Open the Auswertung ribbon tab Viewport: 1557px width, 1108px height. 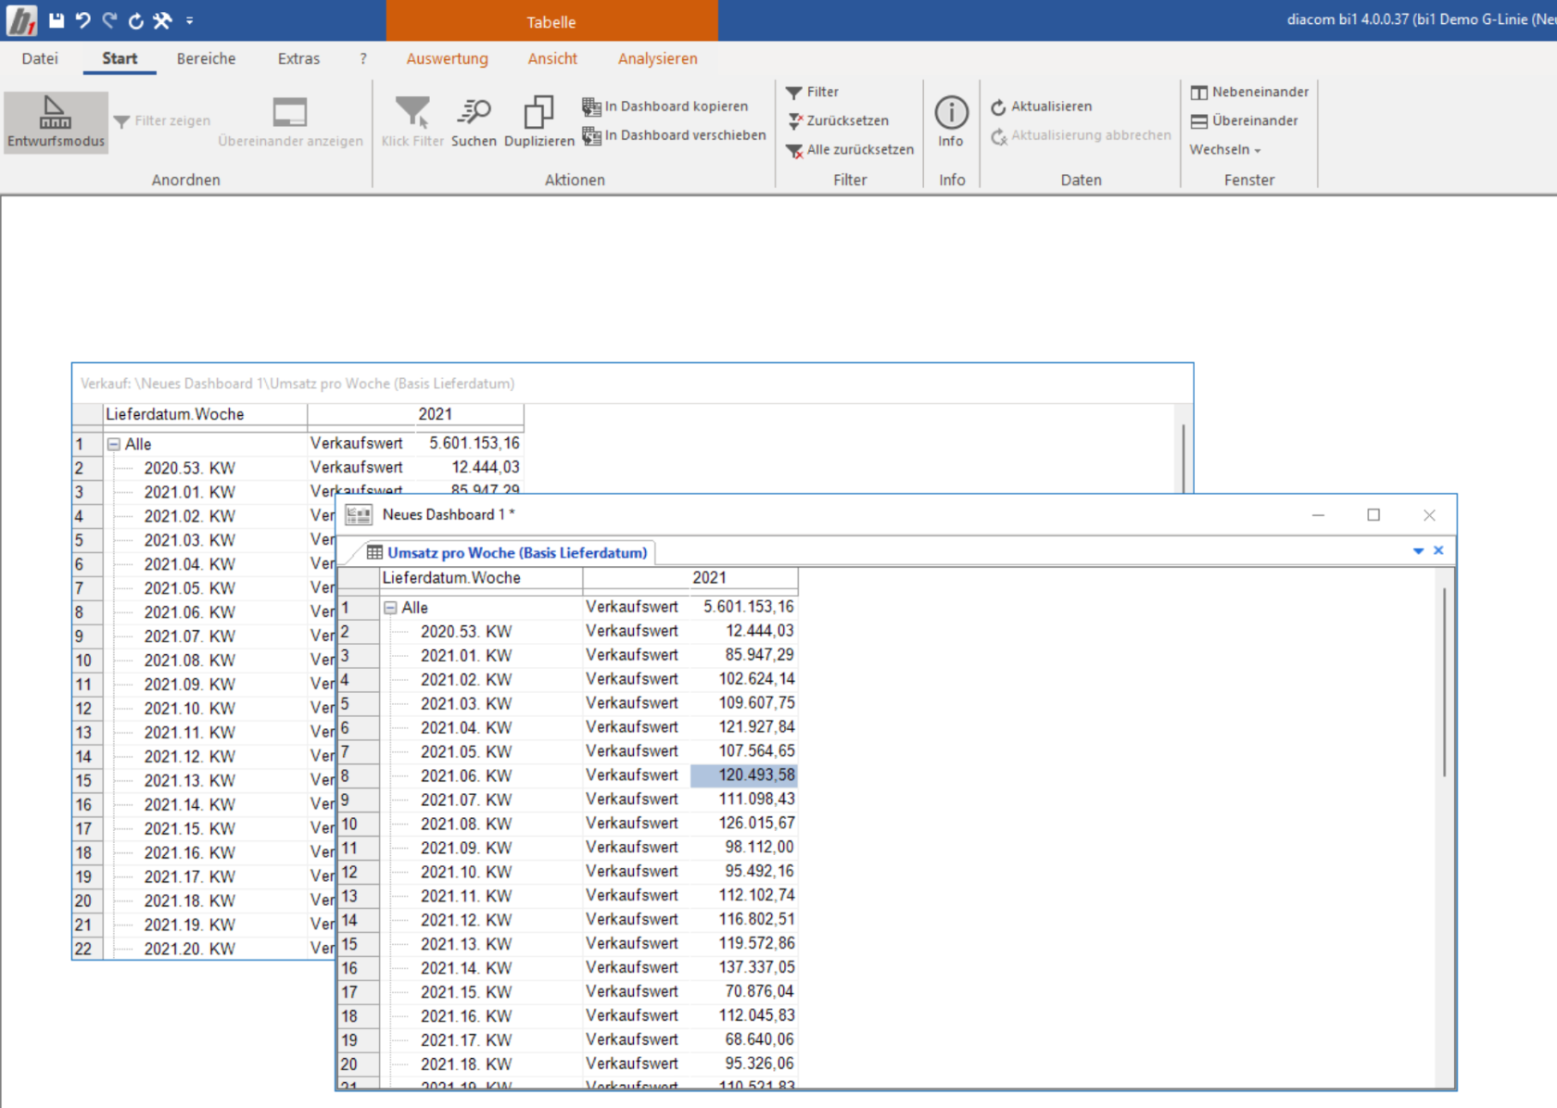pos(447,58)
